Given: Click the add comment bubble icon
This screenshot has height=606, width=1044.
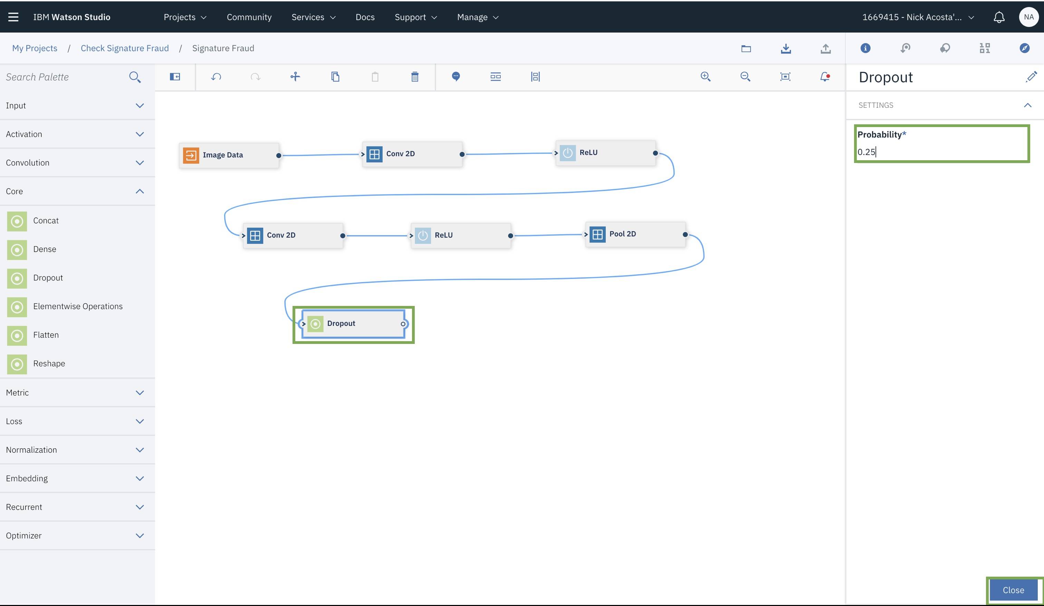Looking at the screenshot, I should click(456, 77).
